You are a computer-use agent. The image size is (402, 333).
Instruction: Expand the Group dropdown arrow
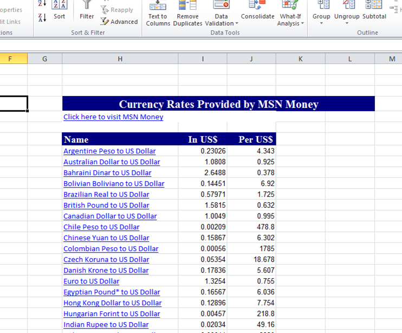(x=321, y=23)
